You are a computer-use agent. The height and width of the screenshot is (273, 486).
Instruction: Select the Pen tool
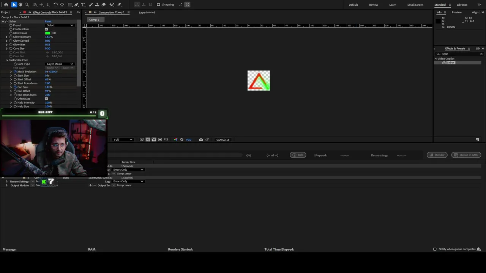point(76,5)
